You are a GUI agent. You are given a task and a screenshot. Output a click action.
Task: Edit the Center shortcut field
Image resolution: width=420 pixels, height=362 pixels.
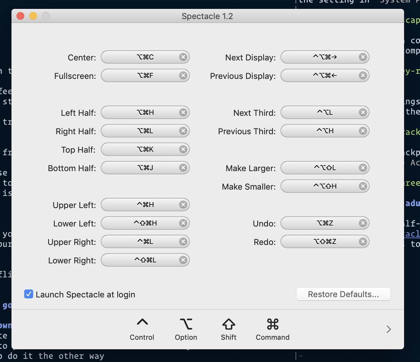(x=145, y=57)
